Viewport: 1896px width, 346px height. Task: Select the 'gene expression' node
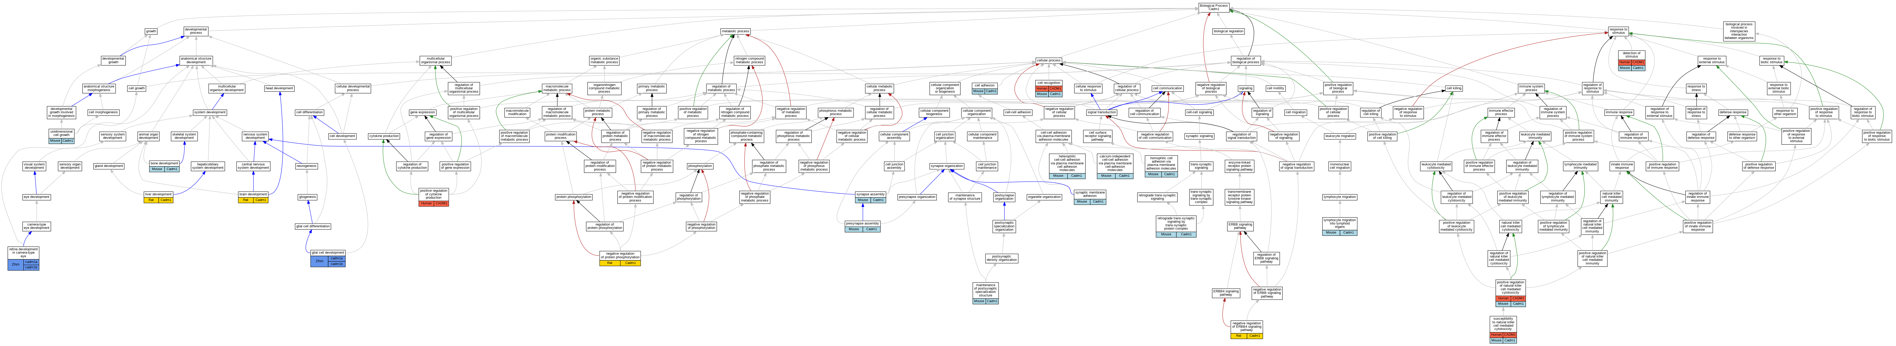pyautogui.click(x=422, y=112)
